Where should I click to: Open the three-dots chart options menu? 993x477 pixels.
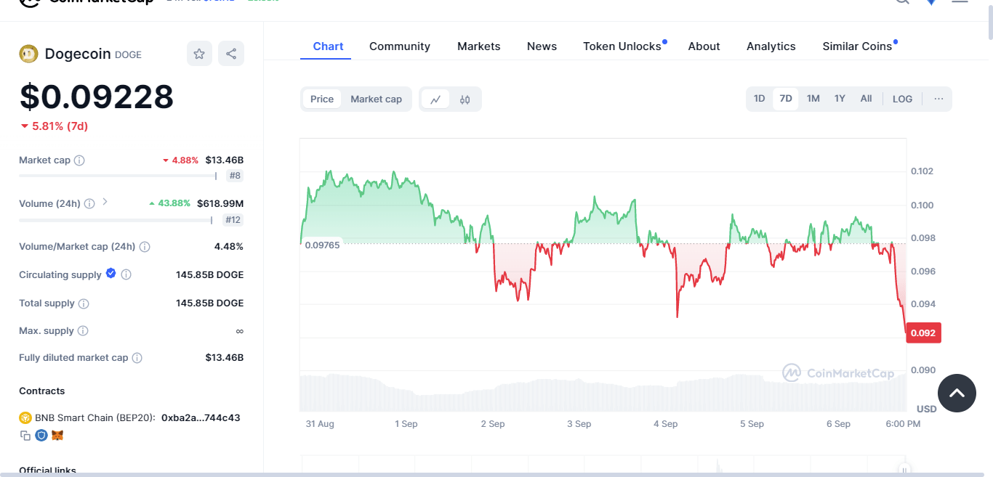pos(939,99)
